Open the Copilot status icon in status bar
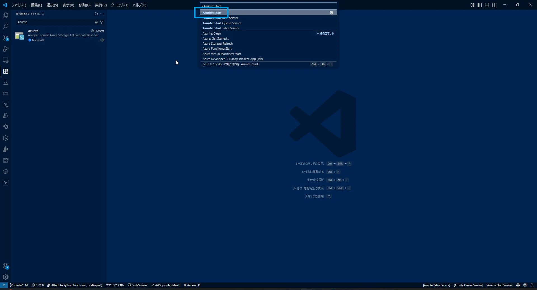Viewport: 537px width, 290px height. tap(518, 285)
